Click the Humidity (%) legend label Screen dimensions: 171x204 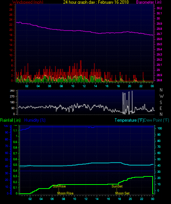[35, 120]
